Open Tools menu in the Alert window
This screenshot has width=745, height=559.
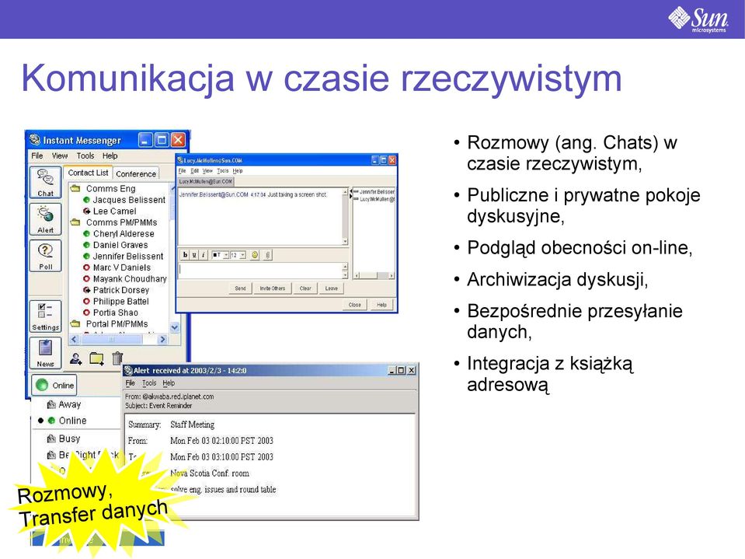(x=148, y=383)
